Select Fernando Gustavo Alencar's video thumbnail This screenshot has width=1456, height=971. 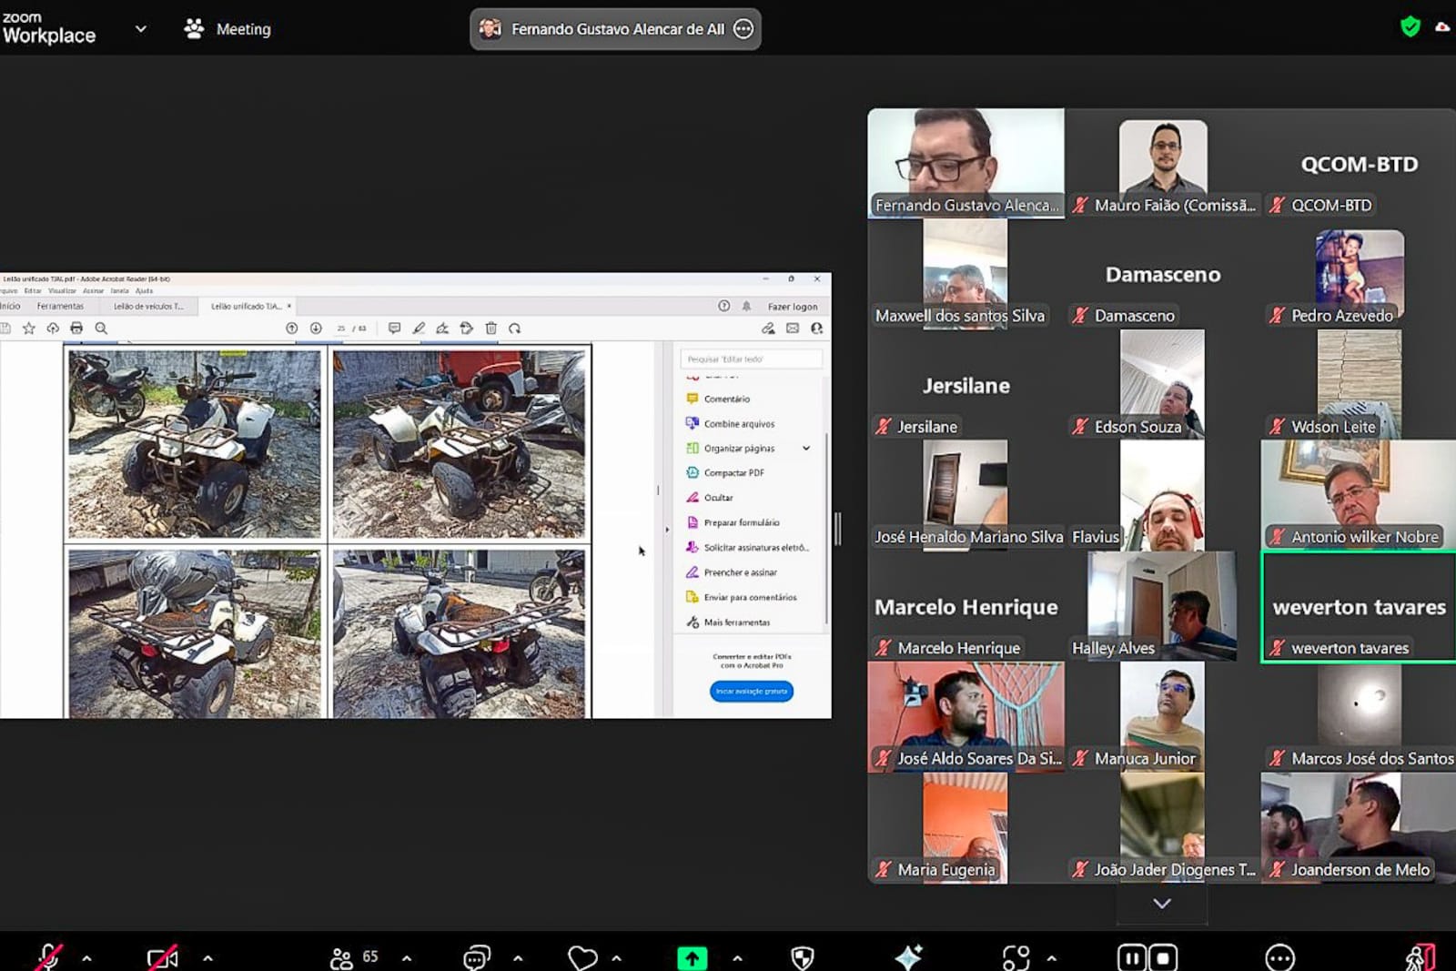[x=966, y=162]
